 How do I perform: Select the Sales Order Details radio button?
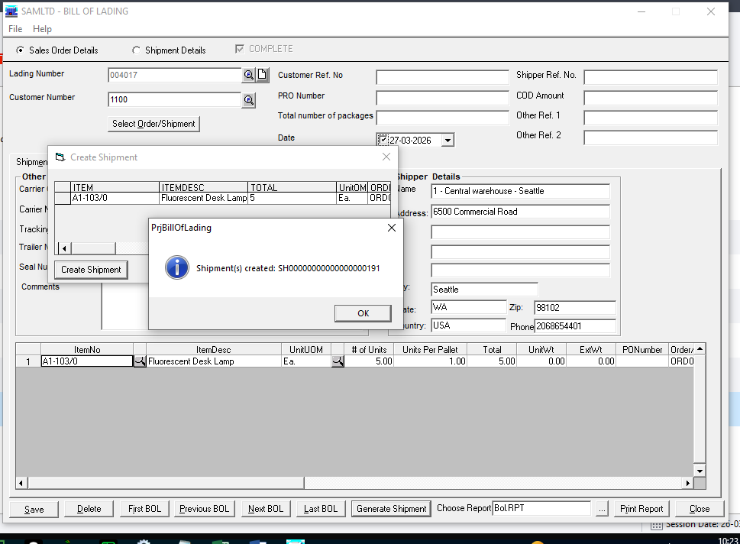(x=20, y=50)
